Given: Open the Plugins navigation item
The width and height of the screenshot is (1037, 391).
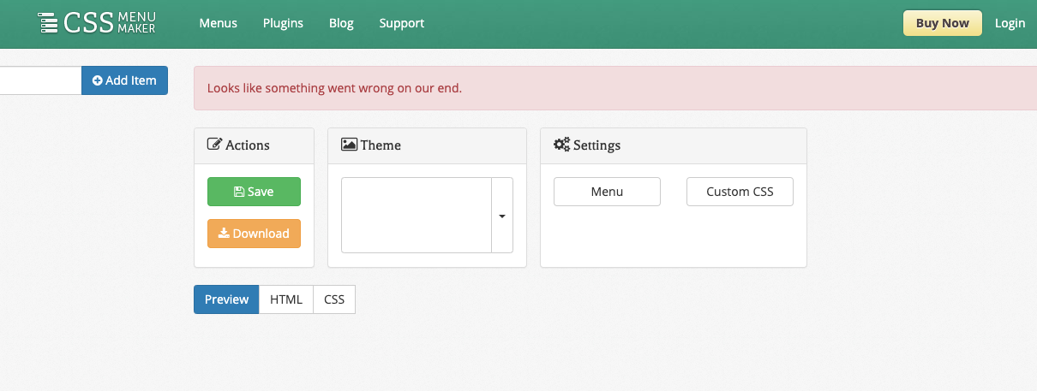Looking at the screenshot, I should 283,23.
